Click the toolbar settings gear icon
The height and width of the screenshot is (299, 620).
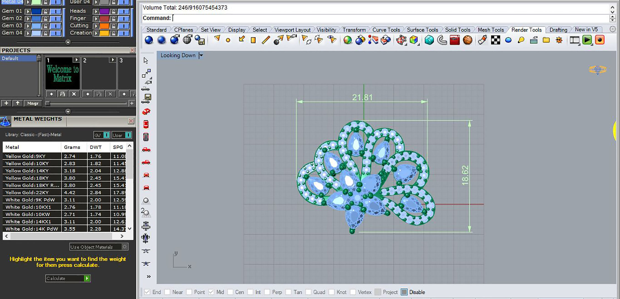point(613,29)
